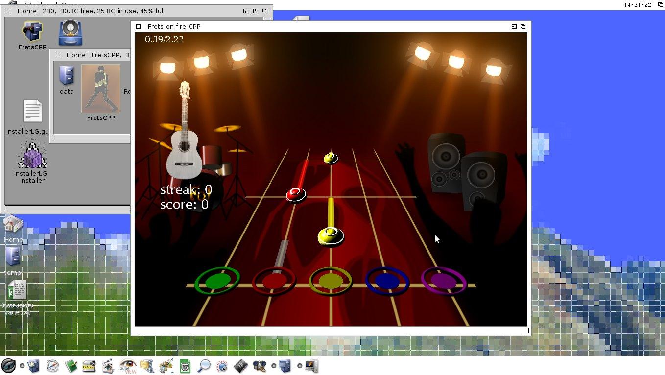This screenshot has height=375, width=665.
Task: Click the Home:..230 window iconify gadget
Action: [246, 11]
